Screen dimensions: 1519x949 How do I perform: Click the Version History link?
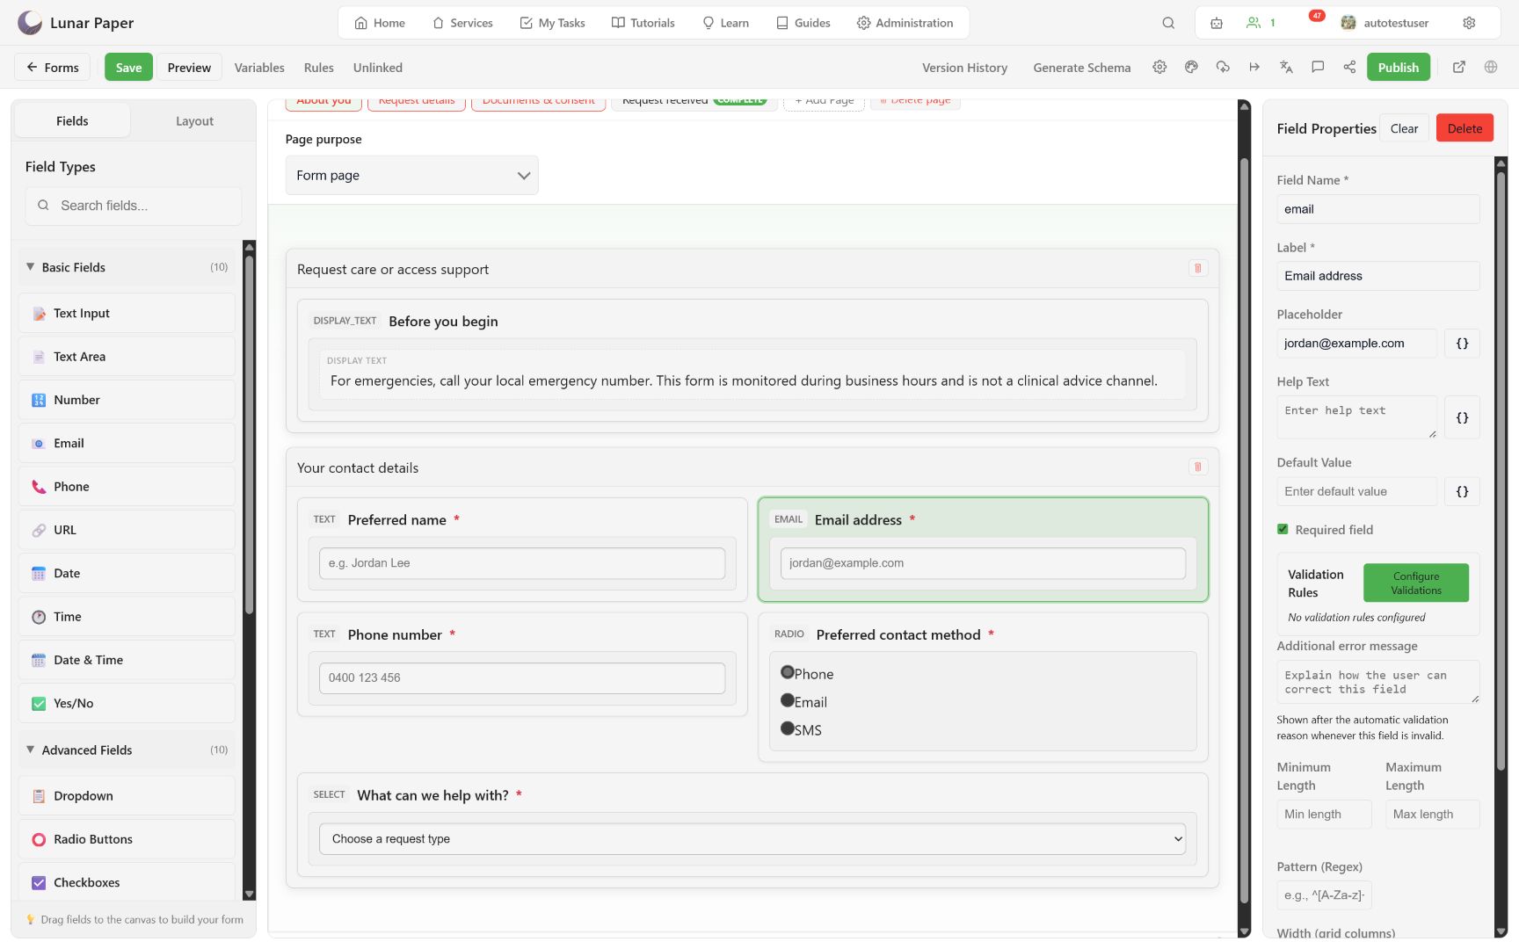tap(964, 68)
